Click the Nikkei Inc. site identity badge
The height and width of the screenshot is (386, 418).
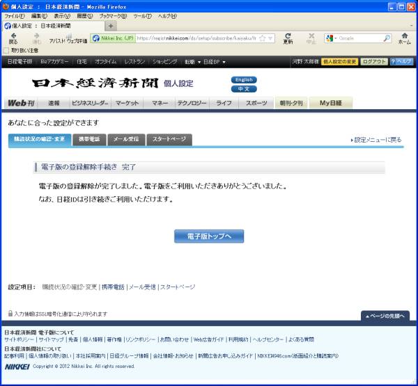113,38
